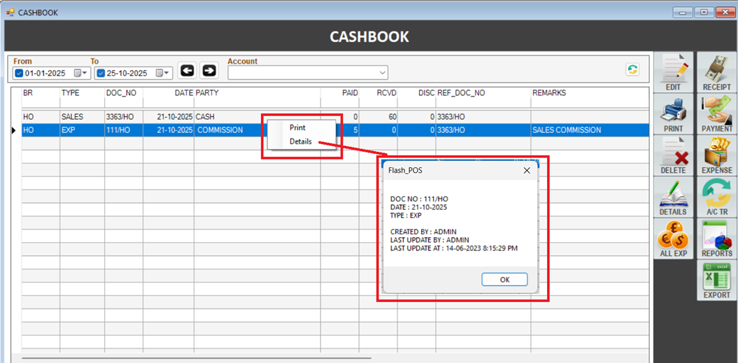Choose Details from the context menu
Screen dimensions: 738x363
[300, 141]
